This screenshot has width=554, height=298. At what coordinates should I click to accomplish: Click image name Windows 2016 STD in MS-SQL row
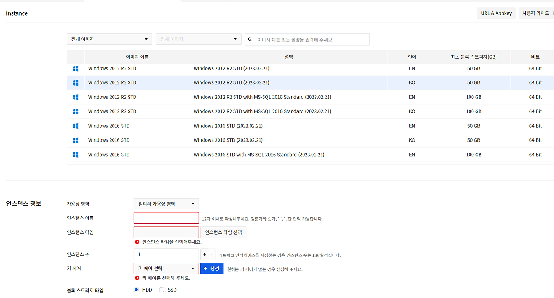pyautogui.click(x=109, y=155)
